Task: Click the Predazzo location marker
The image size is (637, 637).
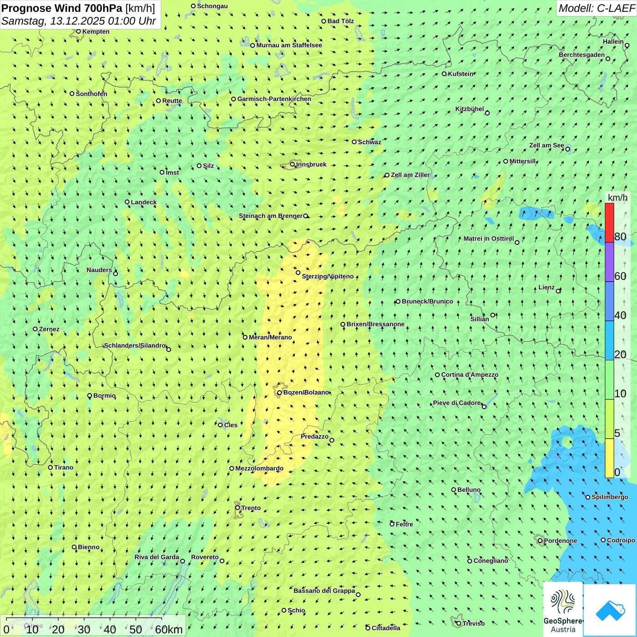Action: click(x=332, y=440)
